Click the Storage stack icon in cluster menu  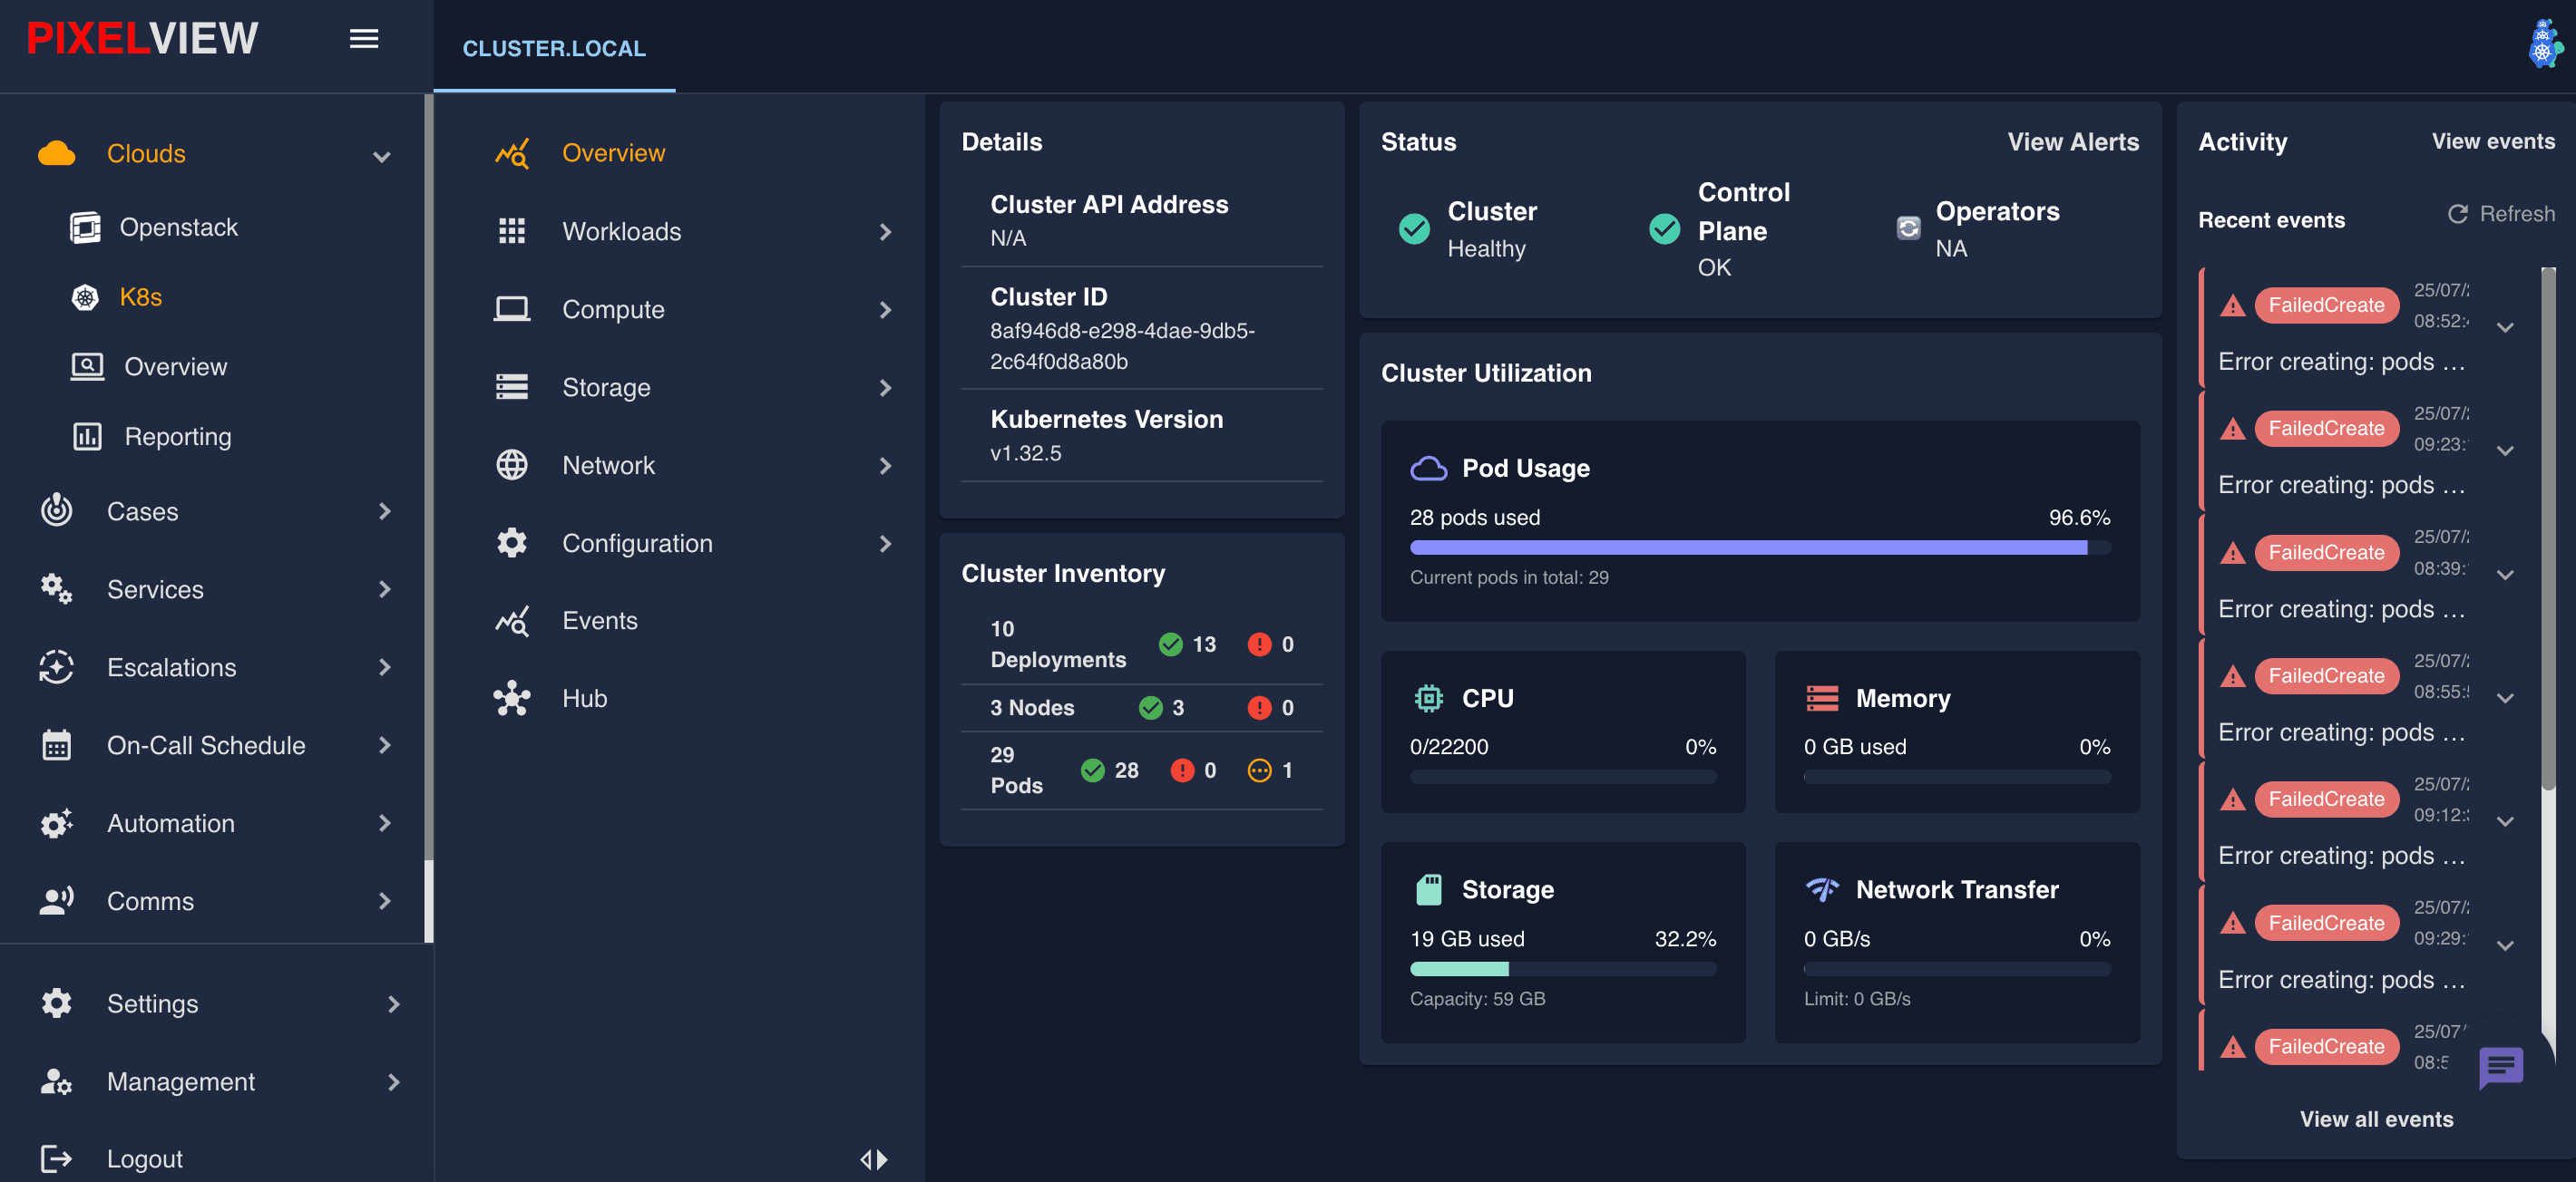(511, 388)
